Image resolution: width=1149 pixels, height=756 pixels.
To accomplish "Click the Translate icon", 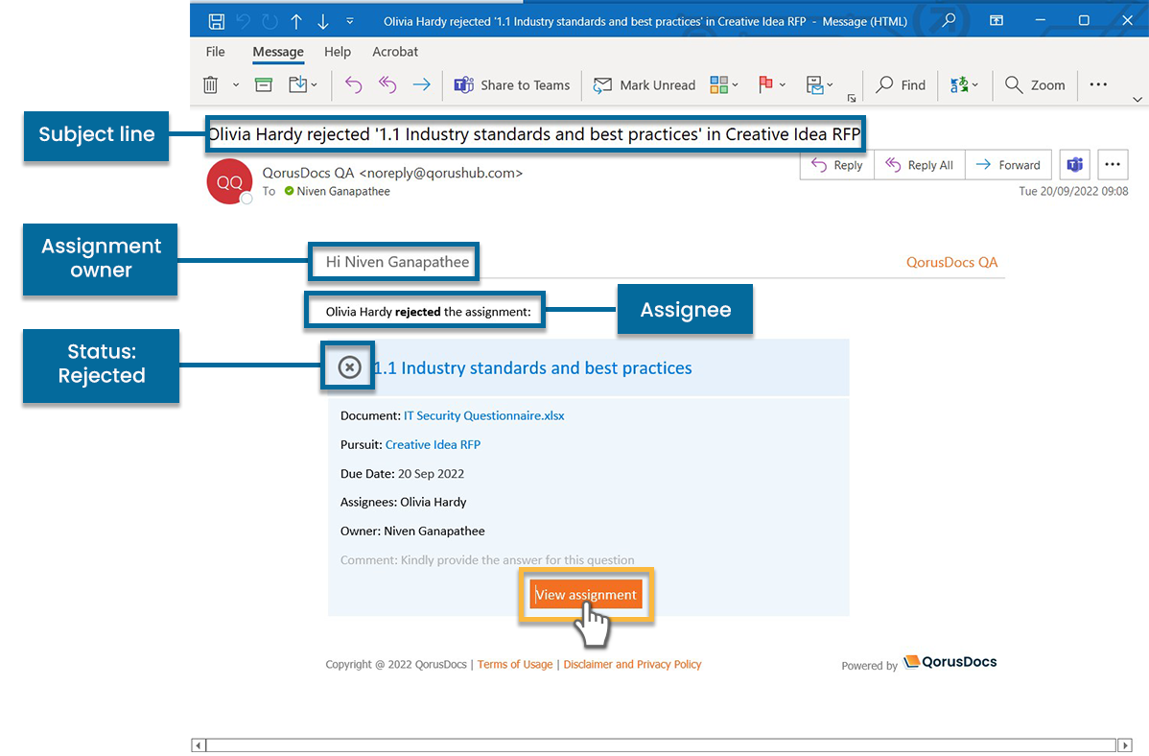I will [x=958, y=85].
